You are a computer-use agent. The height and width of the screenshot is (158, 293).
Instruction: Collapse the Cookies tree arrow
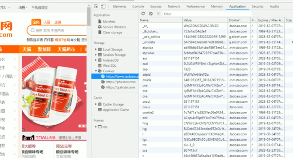pyautogui.click(x=96, y=71)
